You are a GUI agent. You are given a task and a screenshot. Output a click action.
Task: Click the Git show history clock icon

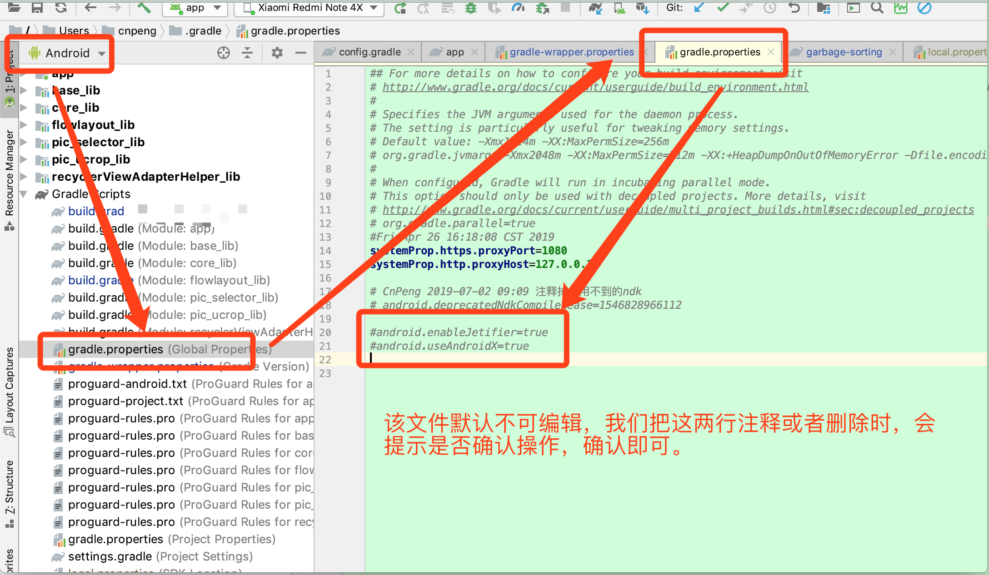point(770,8)
